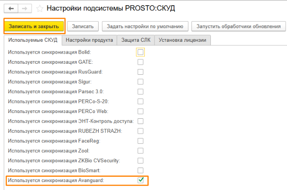Check the RusGuard synchronization box

pyautogui.click(x=140, y=72)
